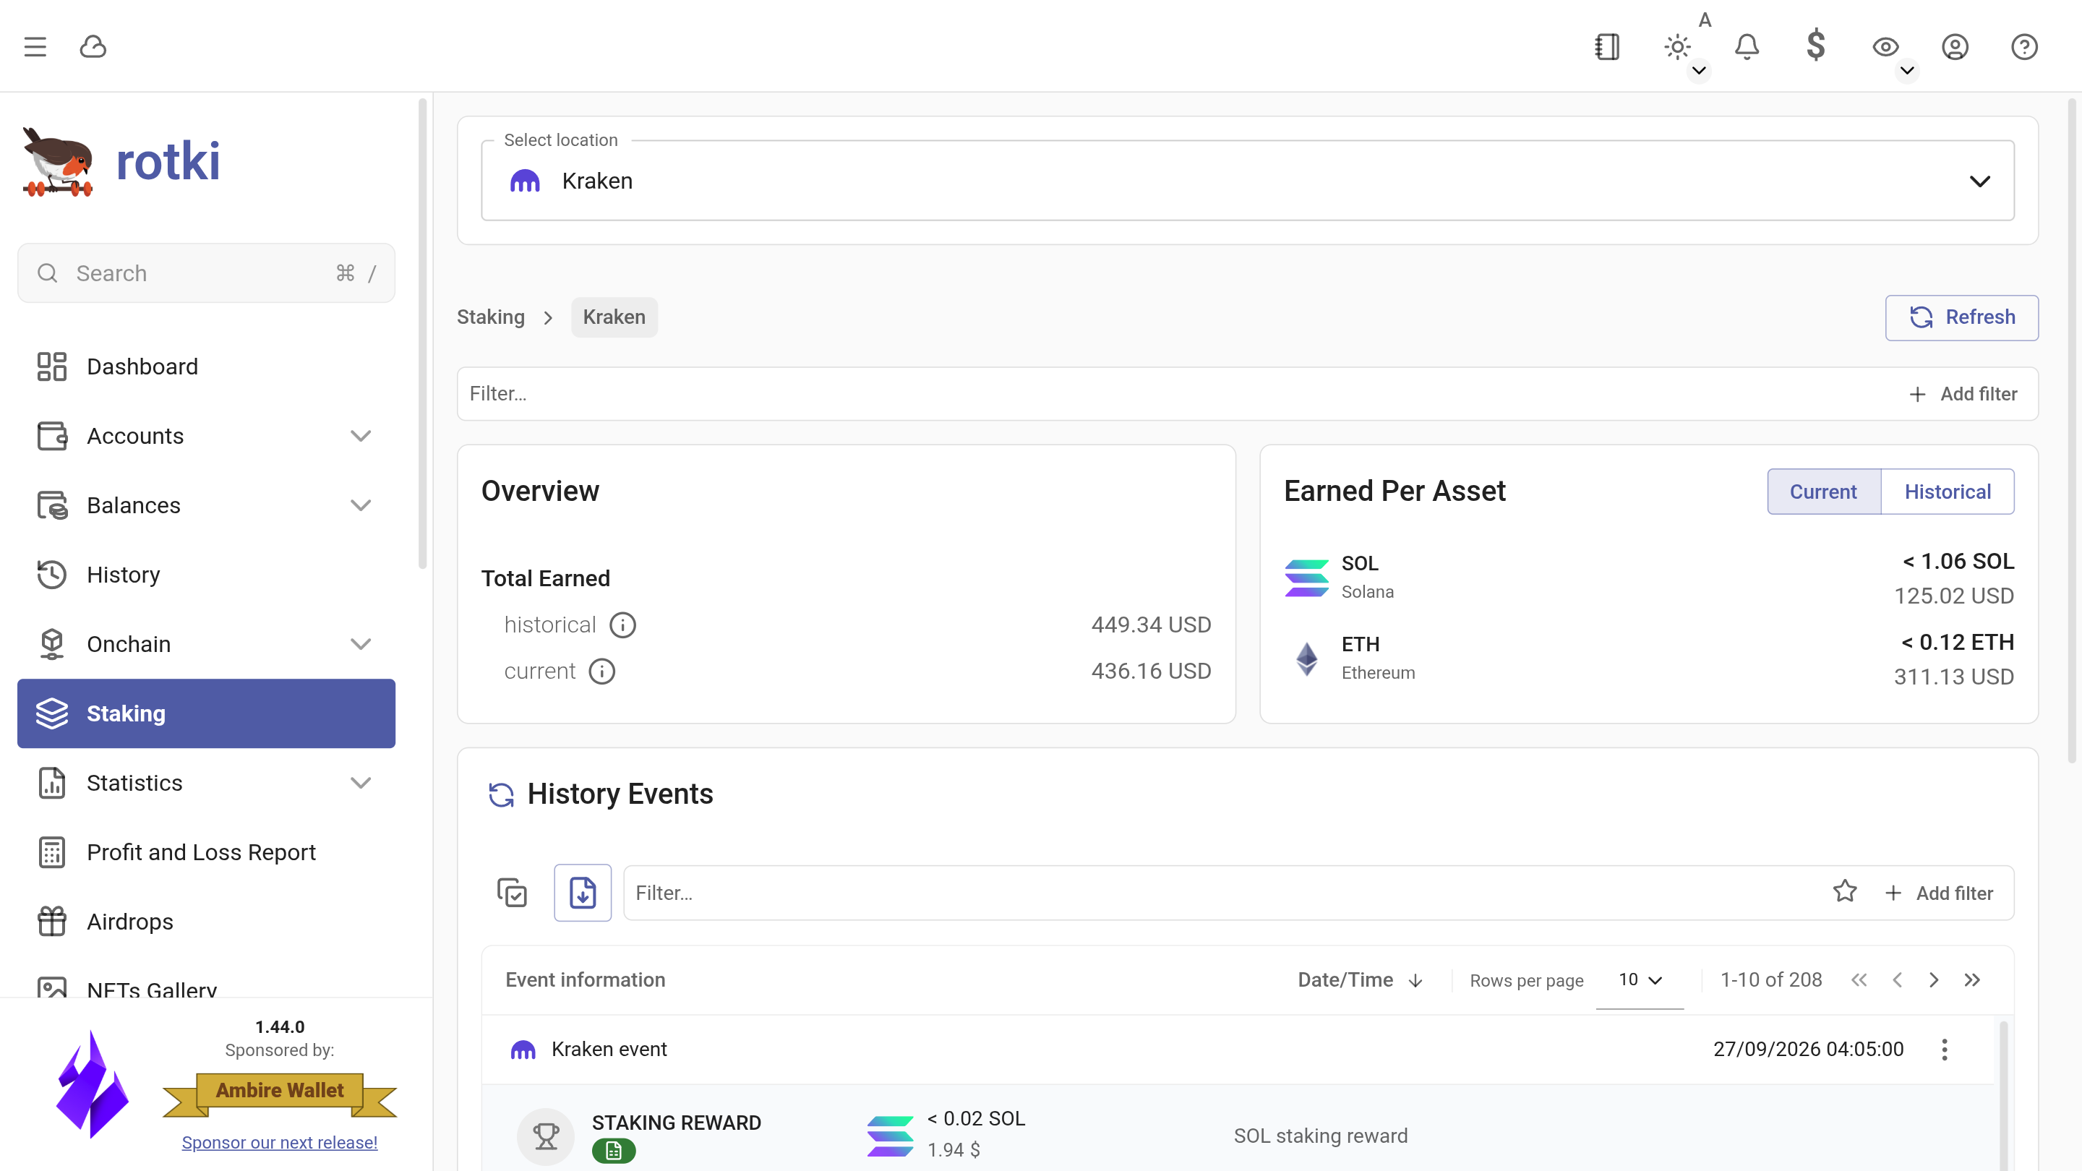Viewport: 2082px width, 1171px height.
Task: Switch theme with the sun icon
Action: 1677,47
